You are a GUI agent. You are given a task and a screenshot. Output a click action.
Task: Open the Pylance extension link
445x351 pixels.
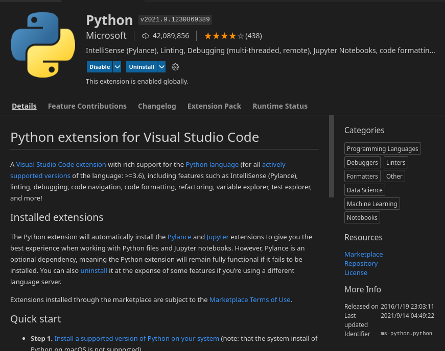[x=179, y=237]
